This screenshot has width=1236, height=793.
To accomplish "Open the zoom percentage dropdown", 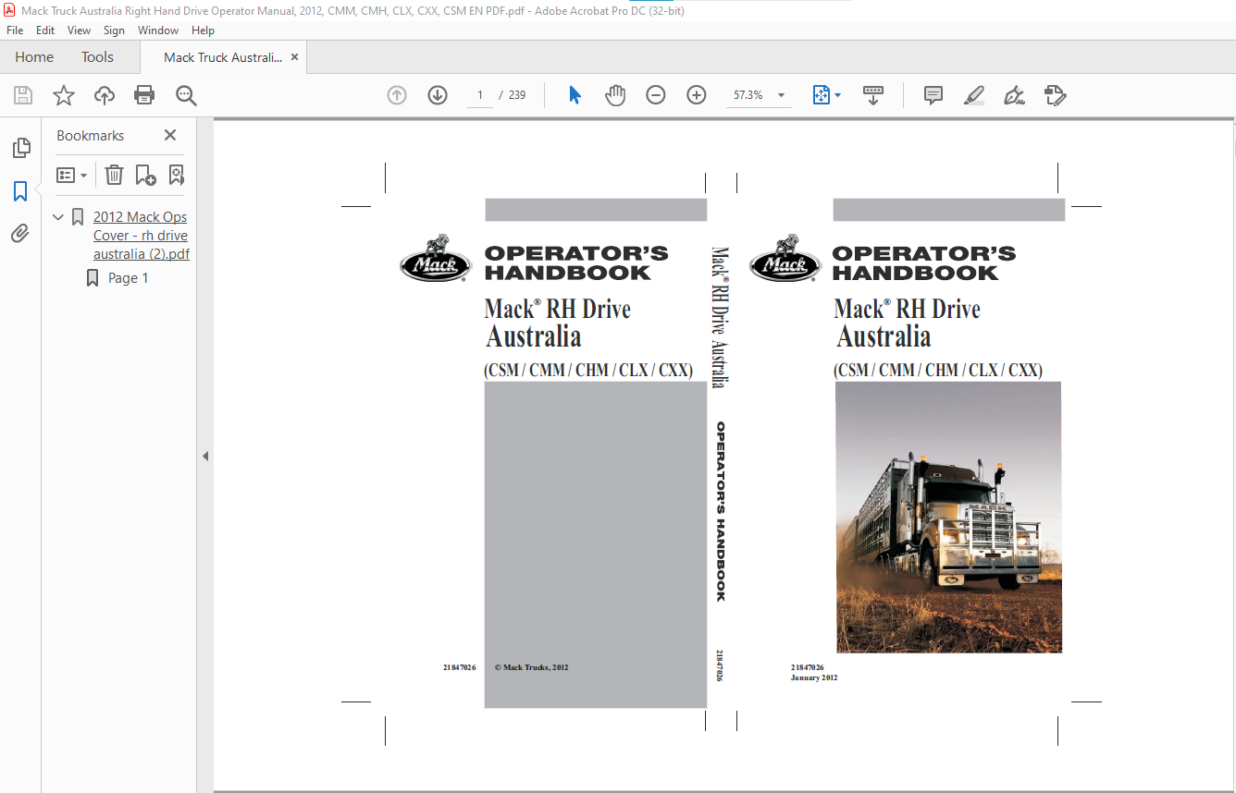I will [782, 95].
